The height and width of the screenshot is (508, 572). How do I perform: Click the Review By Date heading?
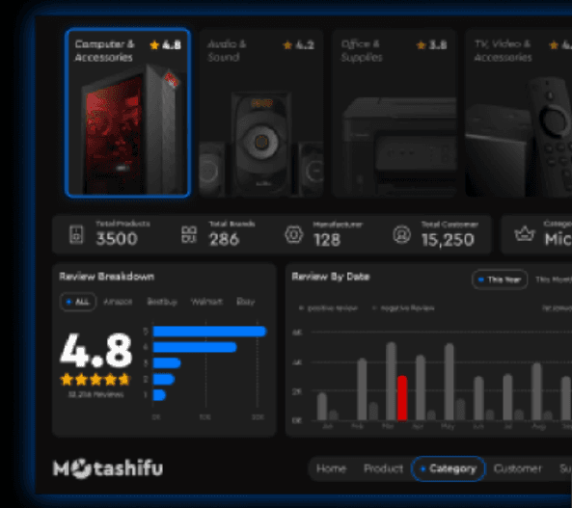tap(331, 277)
